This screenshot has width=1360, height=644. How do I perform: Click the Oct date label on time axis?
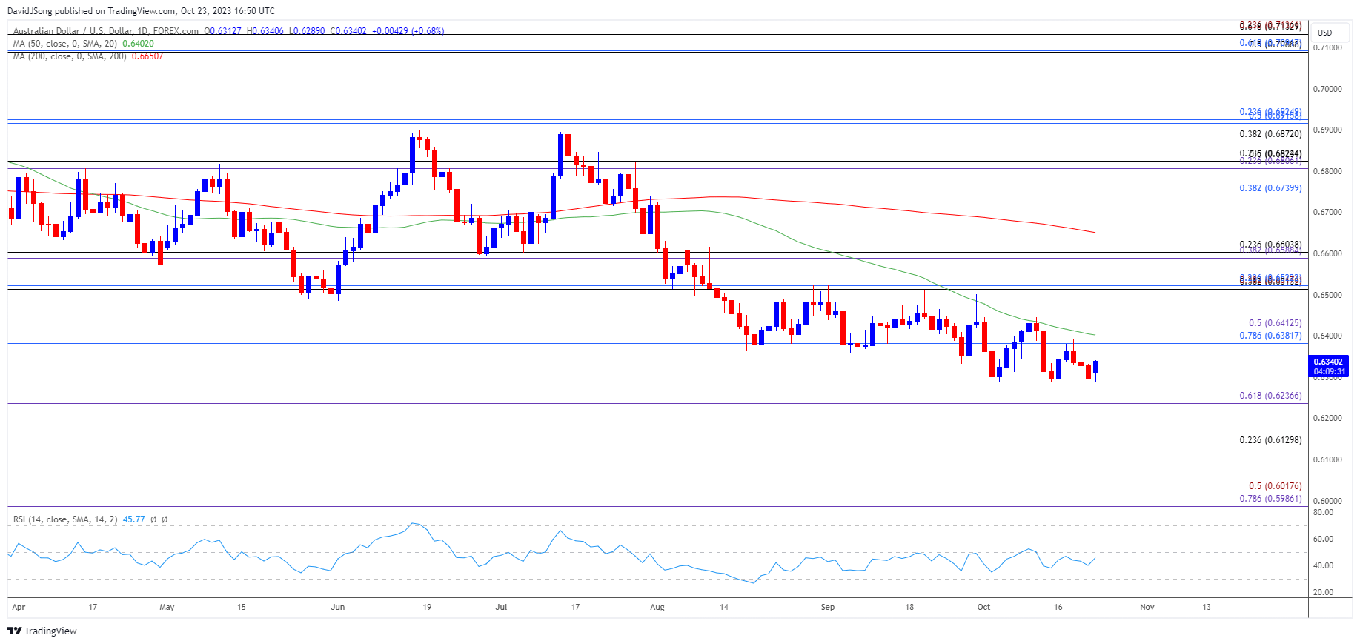pyautogui.click(x=983, y=607)
